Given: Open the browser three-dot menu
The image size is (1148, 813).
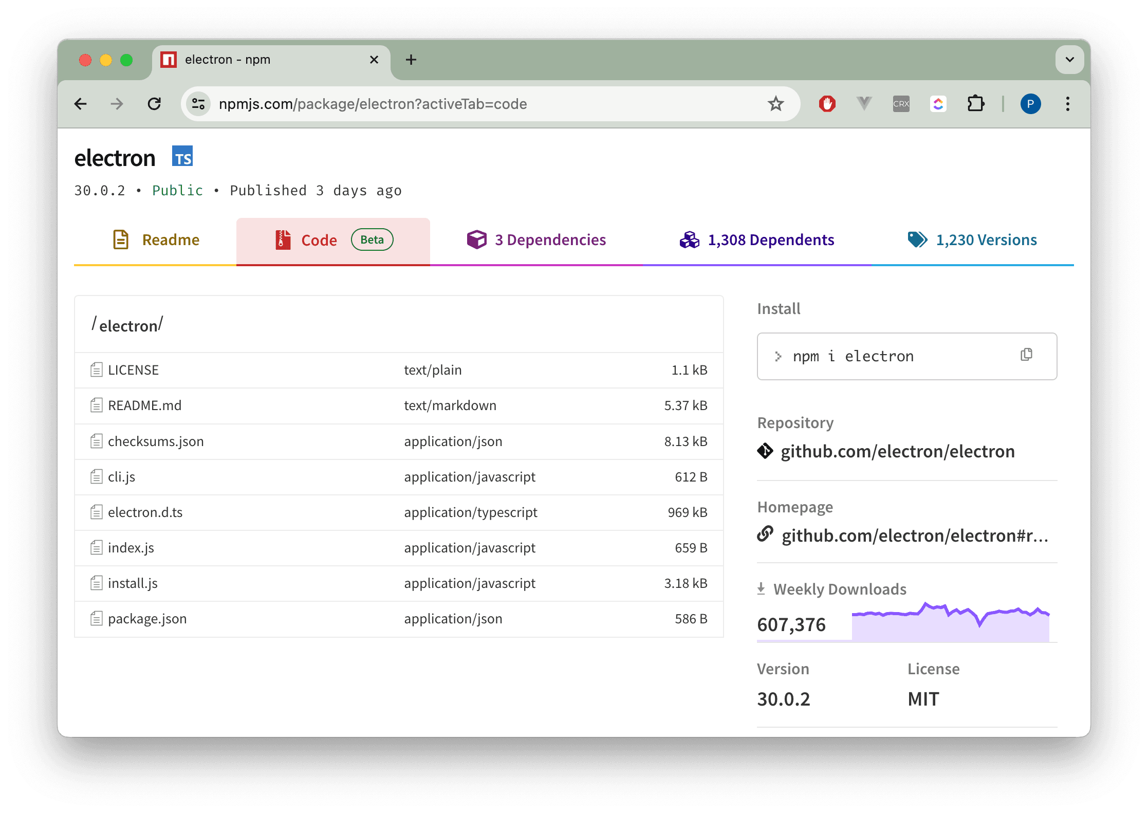Looking at the screenshot, I should click(1067, 104).
